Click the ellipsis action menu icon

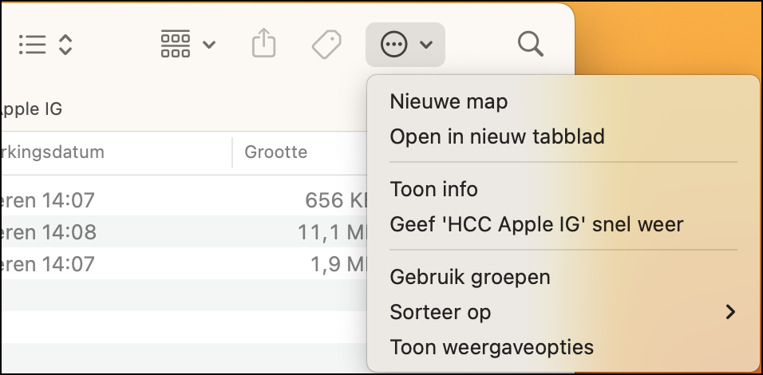(393, 45)
